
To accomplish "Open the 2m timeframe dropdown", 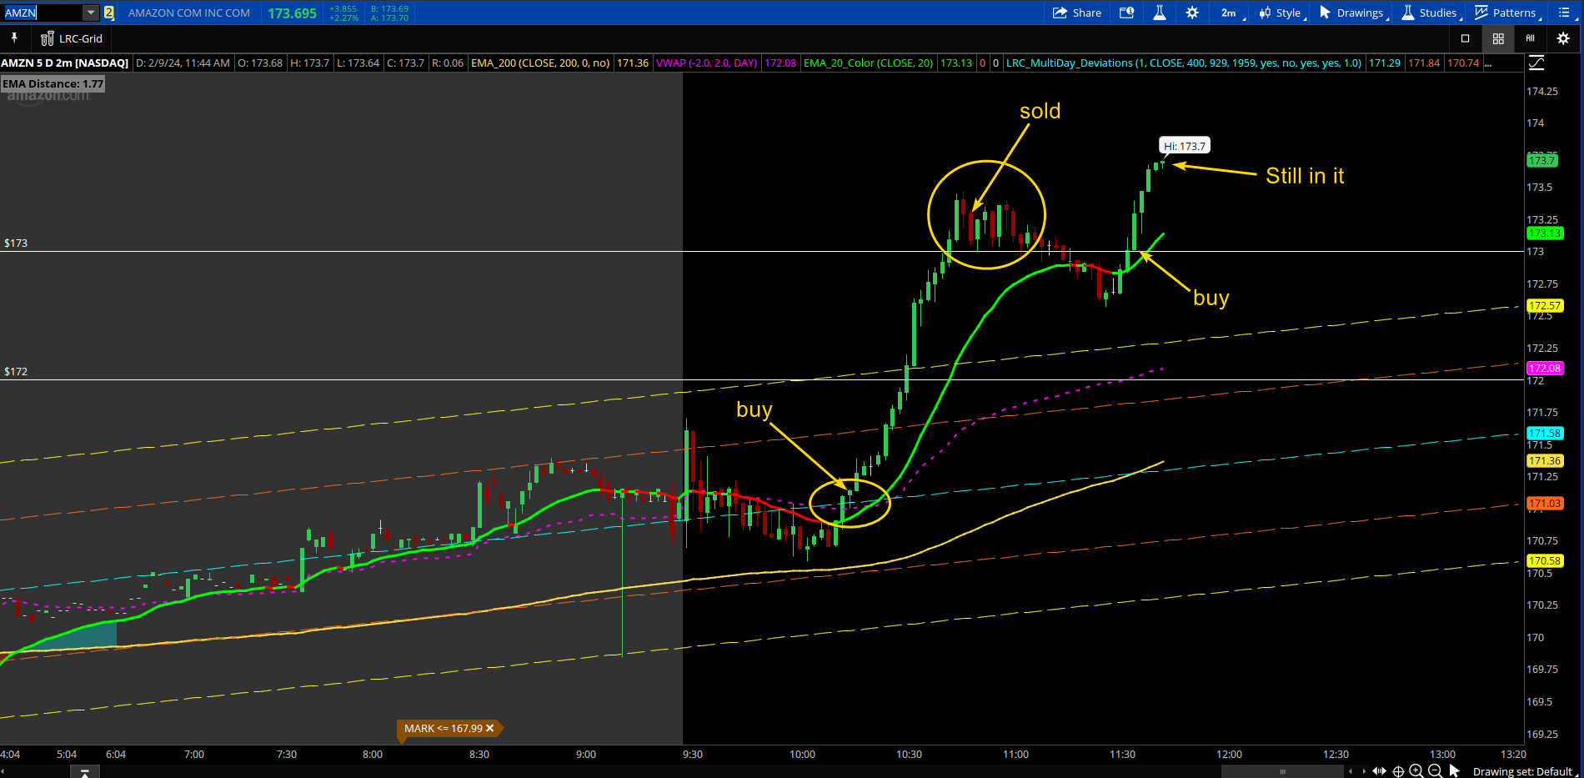I will [1232, 13].
